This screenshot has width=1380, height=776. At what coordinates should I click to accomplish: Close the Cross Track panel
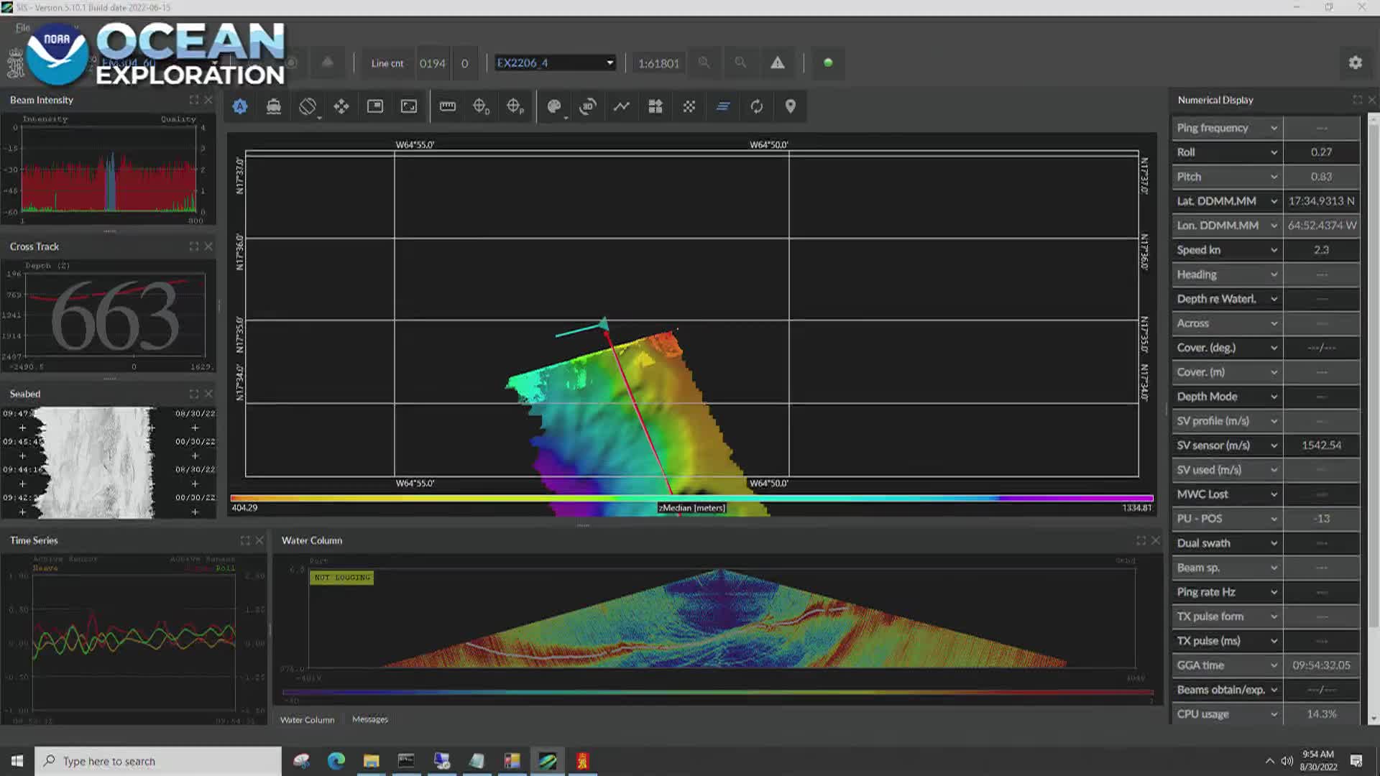tap(208, 246)
